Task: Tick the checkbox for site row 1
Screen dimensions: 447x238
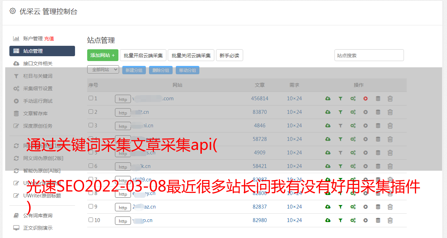Action: pyautogui.click(x=91, y=98)
